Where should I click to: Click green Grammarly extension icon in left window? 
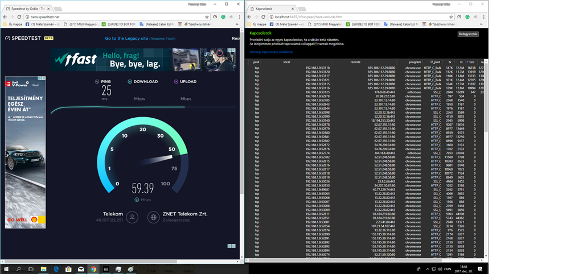pyautogui.click(x=223, y=17)
